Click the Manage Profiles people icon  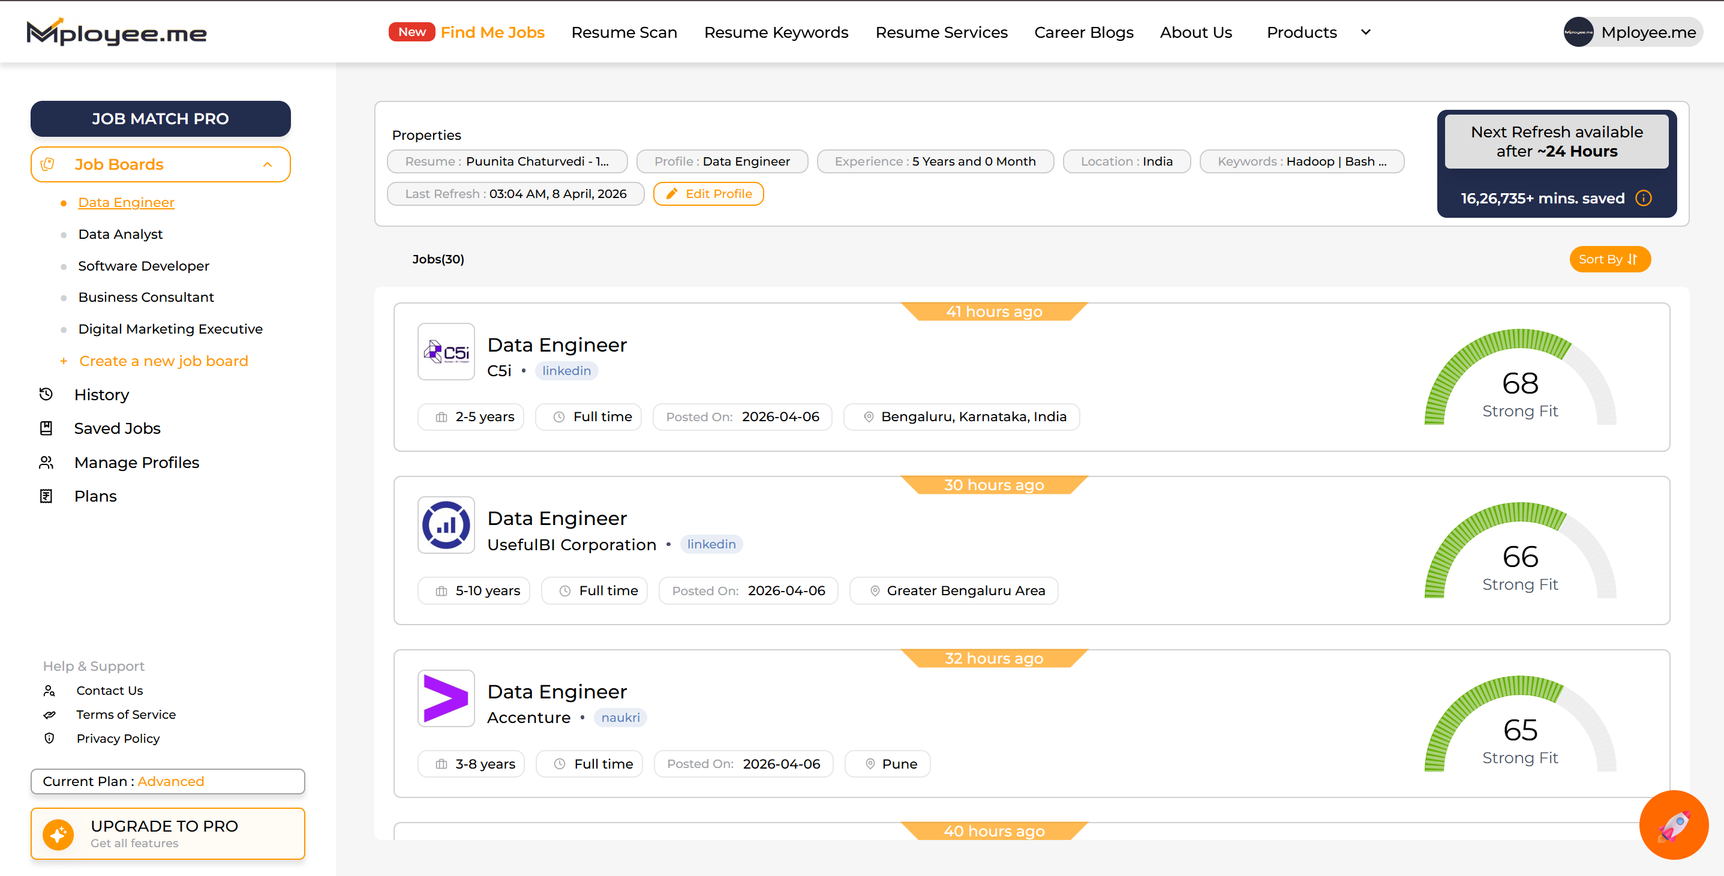(46, 463)
